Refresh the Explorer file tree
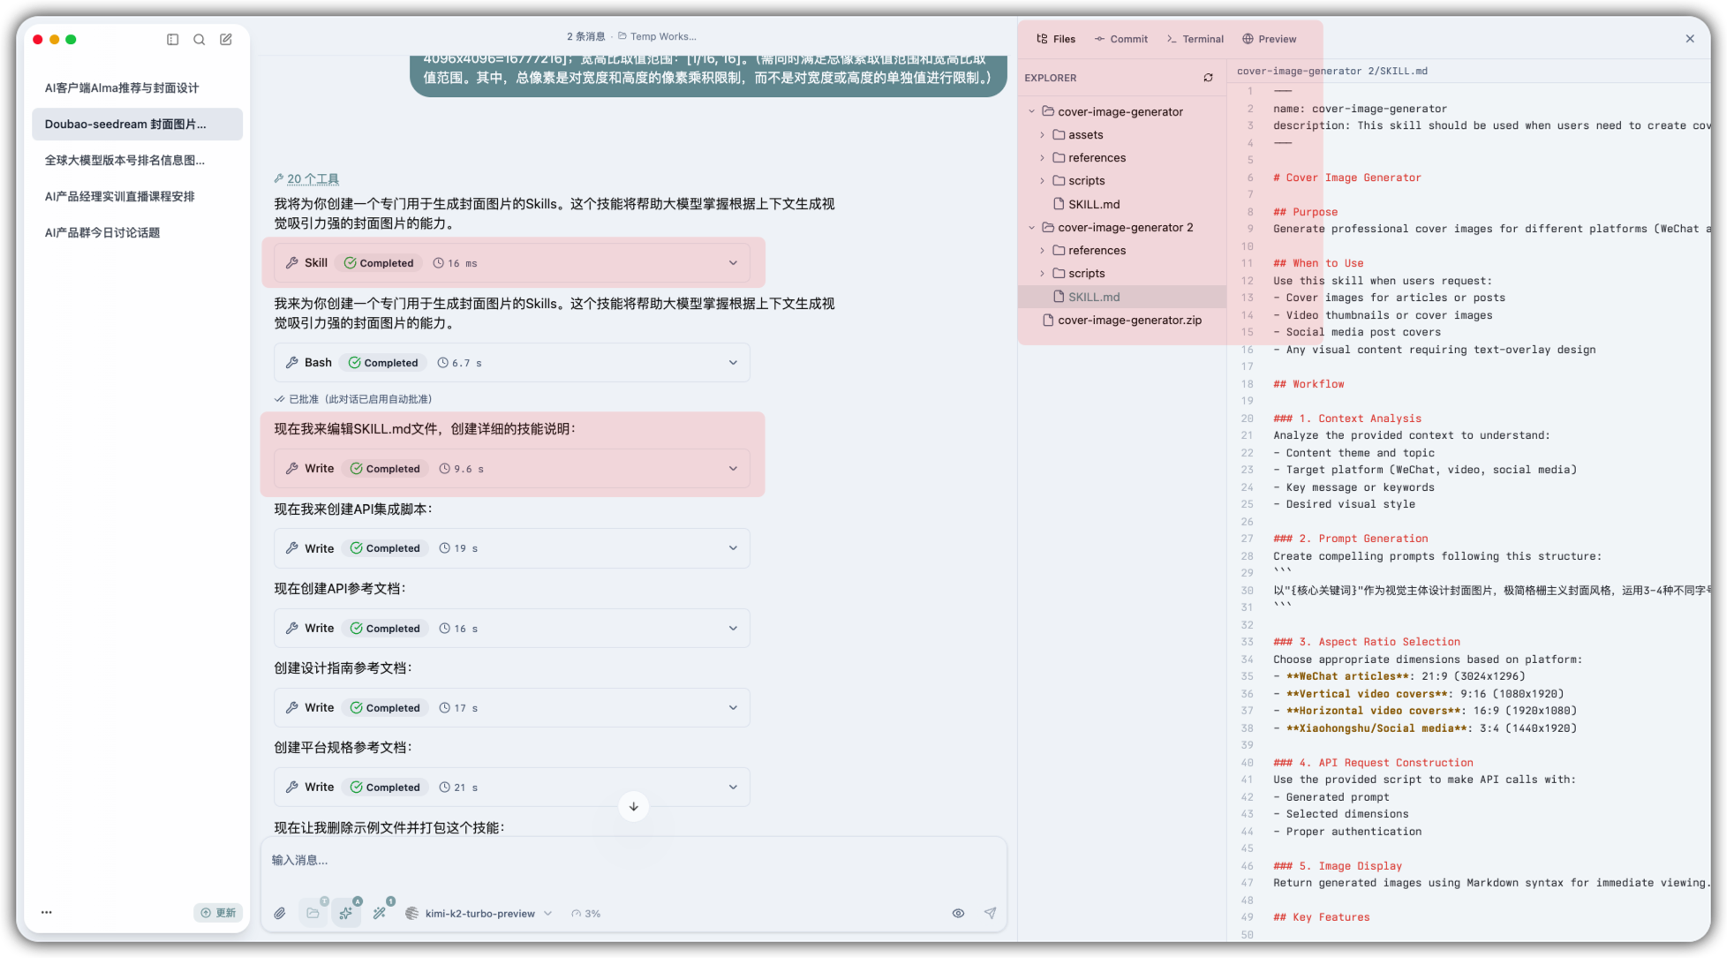The image size is (1727, 958). pyautogui.click(x=1208, y=78)
